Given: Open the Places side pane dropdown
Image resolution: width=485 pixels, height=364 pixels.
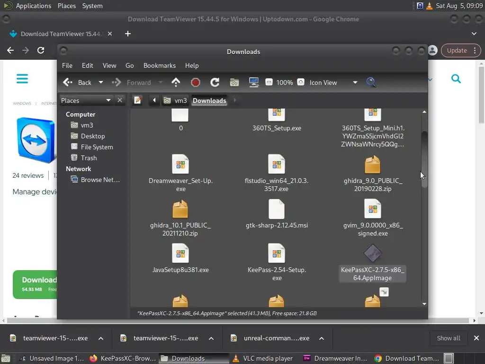Looking at the screenshot, I should [x=86, y=100].
